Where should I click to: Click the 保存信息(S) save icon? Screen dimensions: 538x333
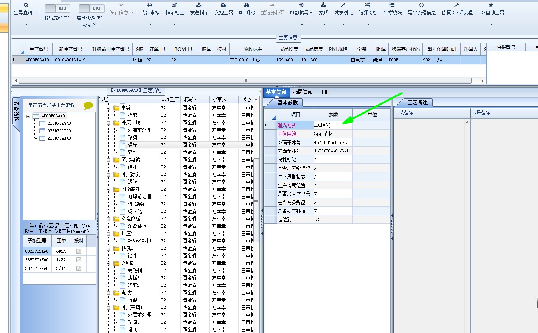coord(122,5)
